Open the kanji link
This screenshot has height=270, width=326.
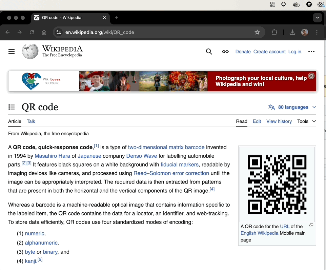click(x=30, y=261)
